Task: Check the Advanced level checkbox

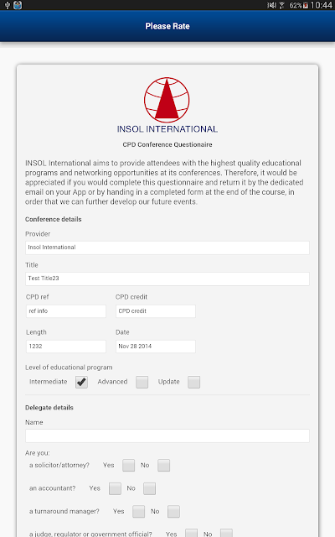Action: 142,382
